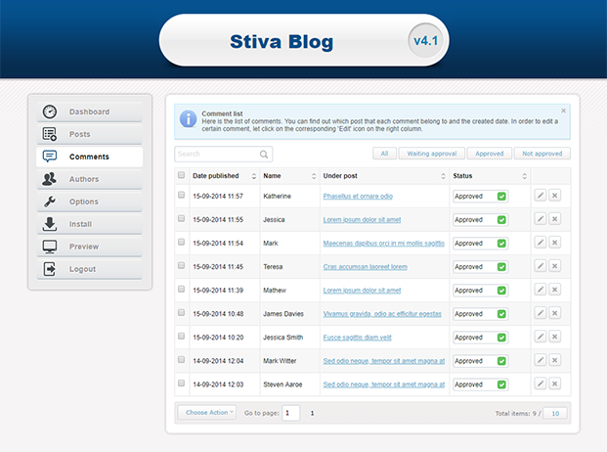Filter to Approved comments

[x=490, y=154]
